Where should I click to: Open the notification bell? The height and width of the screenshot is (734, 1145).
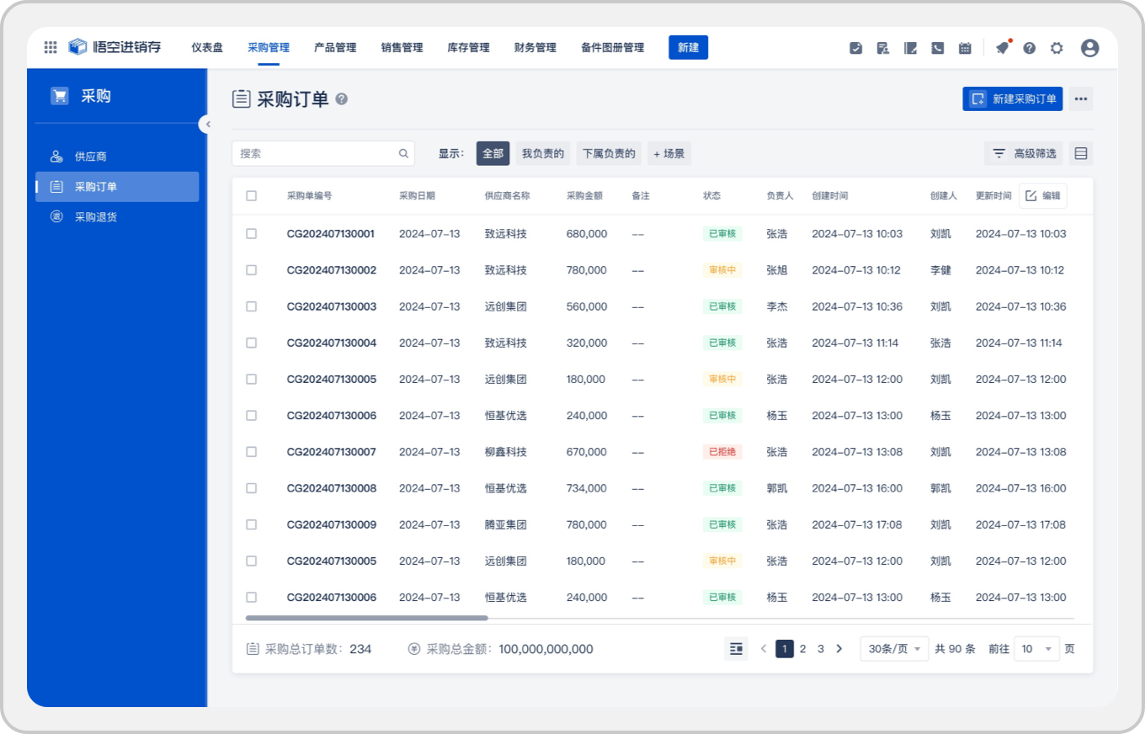pos(1002,48)
